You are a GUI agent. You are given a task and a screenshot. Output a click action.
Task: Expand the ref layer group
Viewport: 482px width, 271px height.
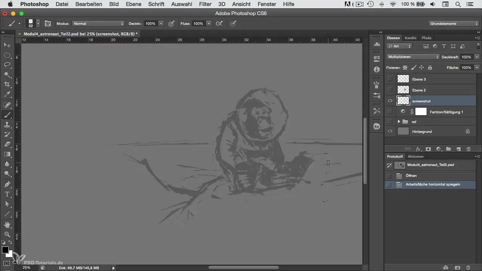coord(399,122)
